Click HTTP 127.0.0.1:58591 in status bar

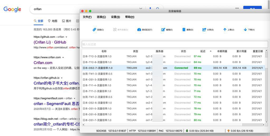click(143, 131)
